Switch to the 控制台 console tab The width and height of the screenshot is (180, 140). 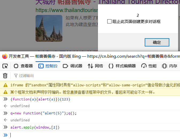coord(48,66)
